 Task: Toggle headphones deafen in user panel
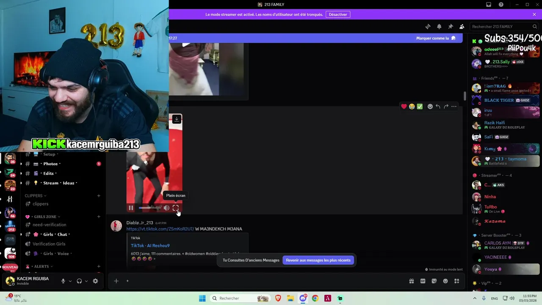click(79, 281)
